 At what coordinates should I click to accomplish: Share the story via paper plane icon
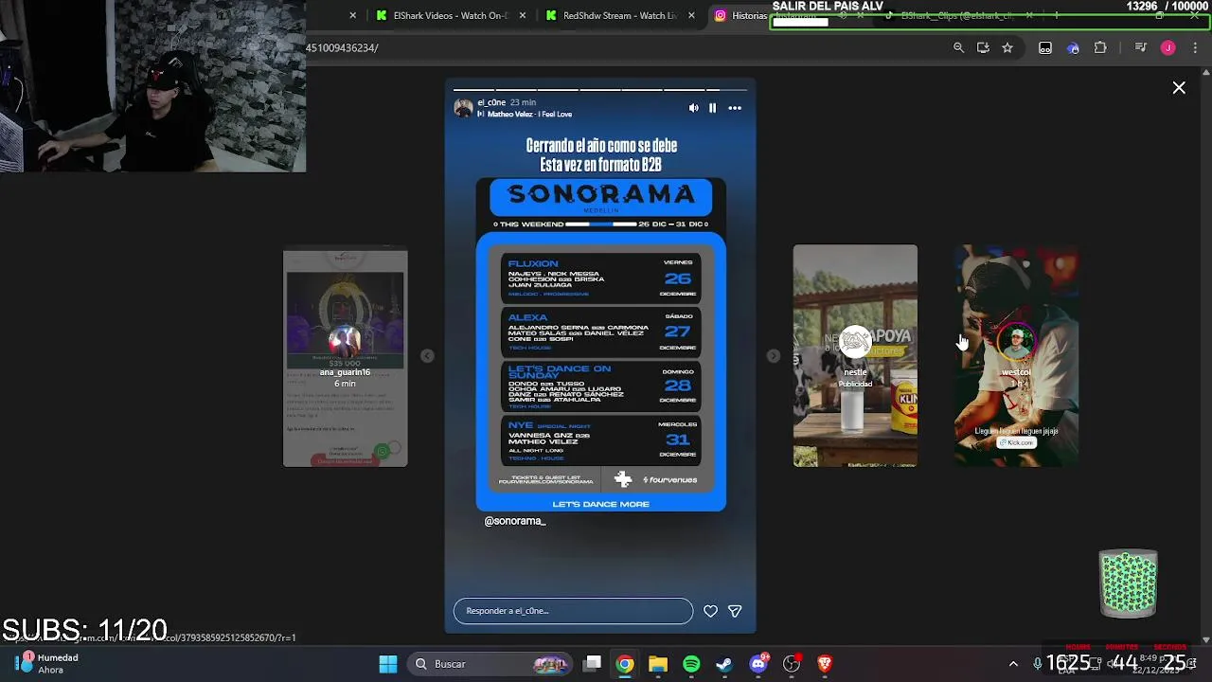click(735, 612)
